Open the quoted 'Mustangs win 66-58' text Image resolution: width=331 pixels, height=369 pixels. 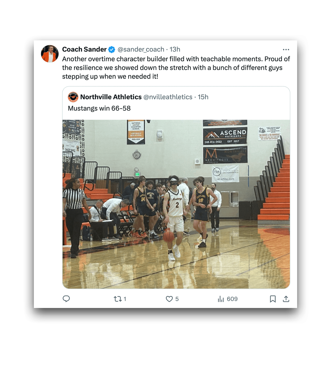99,108
